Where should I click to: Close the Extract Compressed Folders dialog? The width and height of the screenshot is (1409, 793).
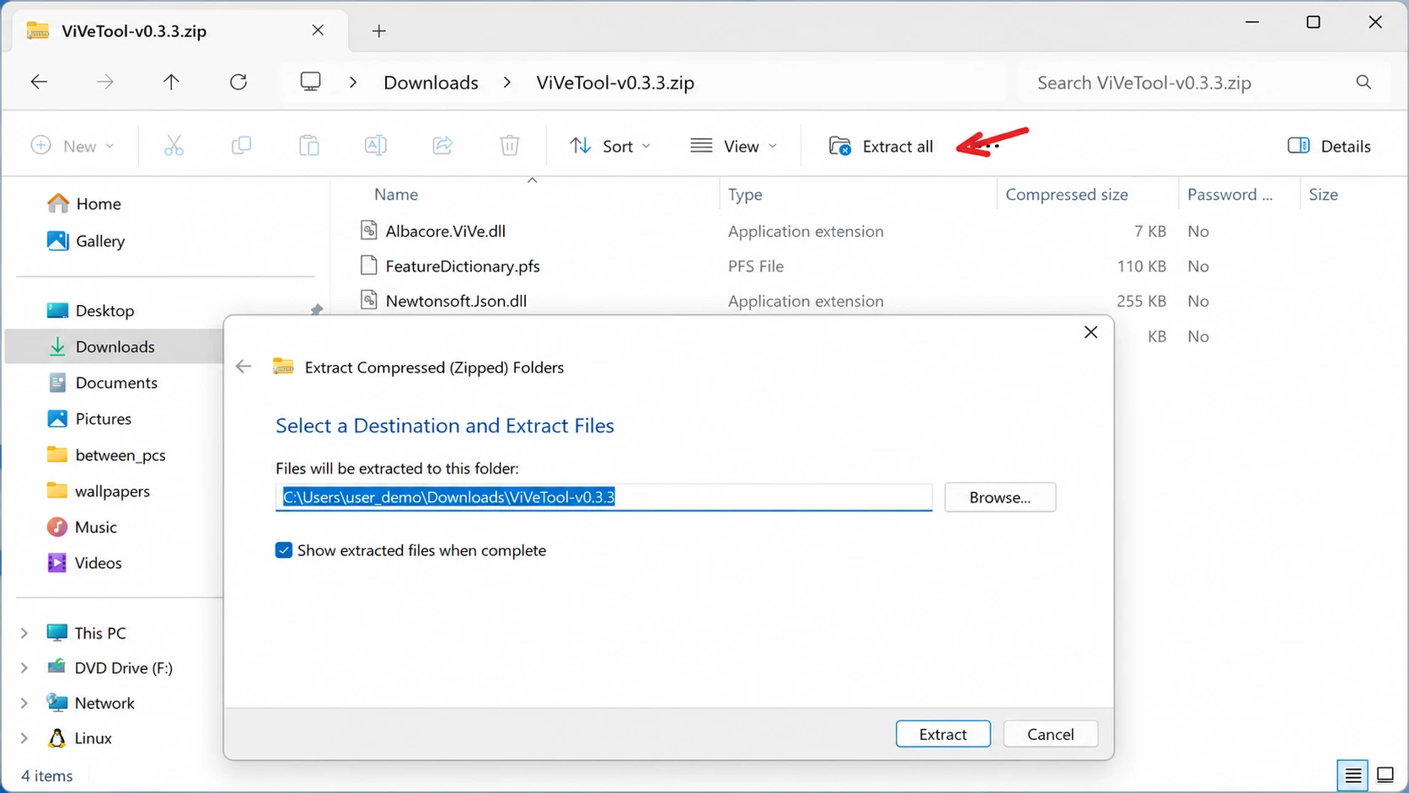click(1090, 332)
